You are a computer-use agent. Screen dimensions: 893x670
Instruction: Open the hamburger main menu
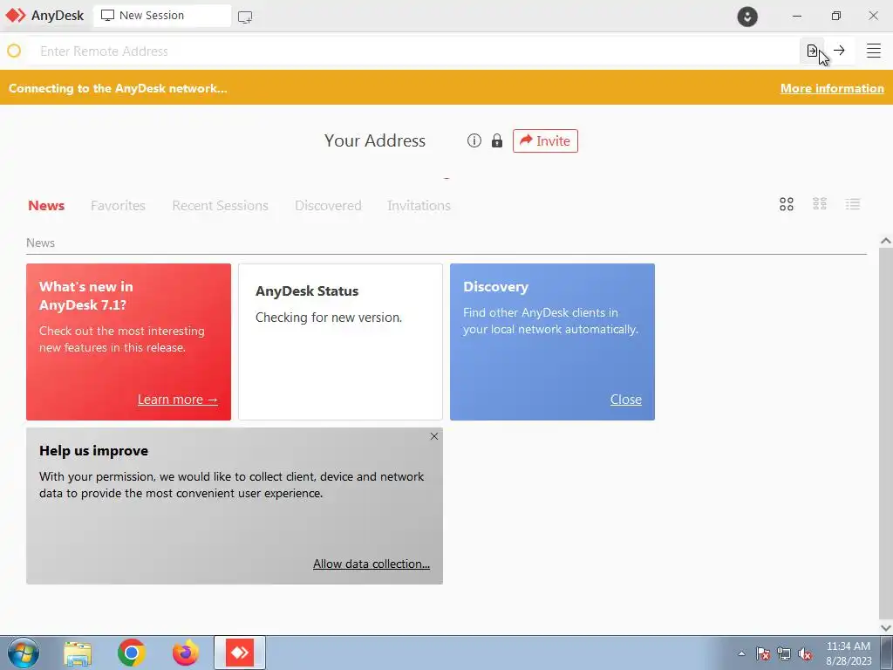tap(874, 51)
